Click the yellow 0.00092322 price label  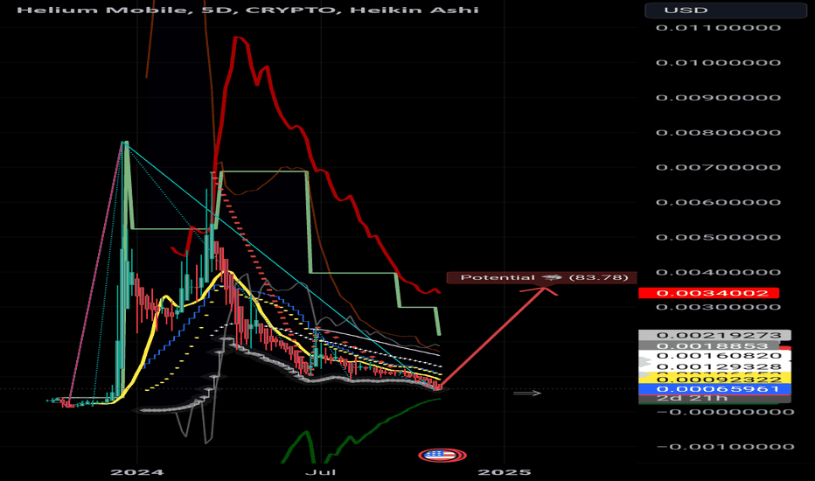[x=714, y=380]
